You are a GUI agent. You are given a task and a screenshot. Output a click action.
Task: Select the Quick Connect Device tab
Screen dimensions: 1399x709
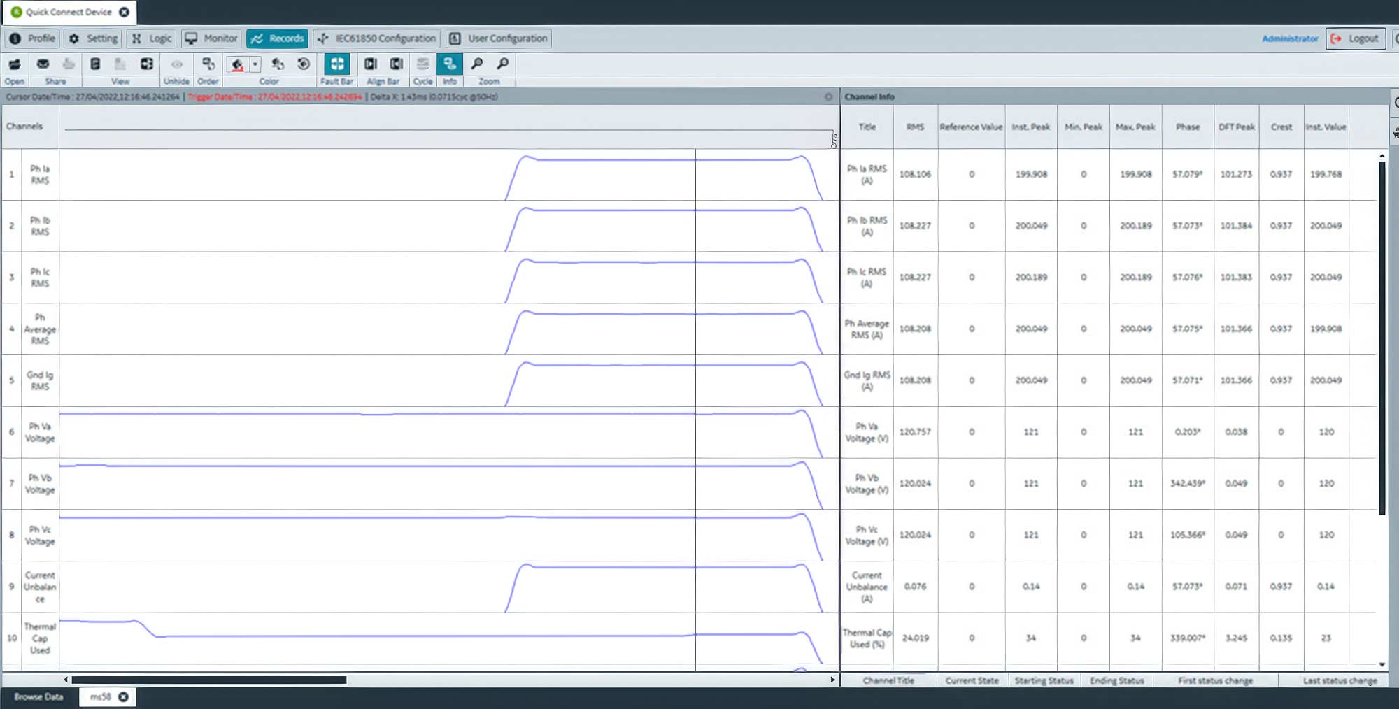pos(69,12)
